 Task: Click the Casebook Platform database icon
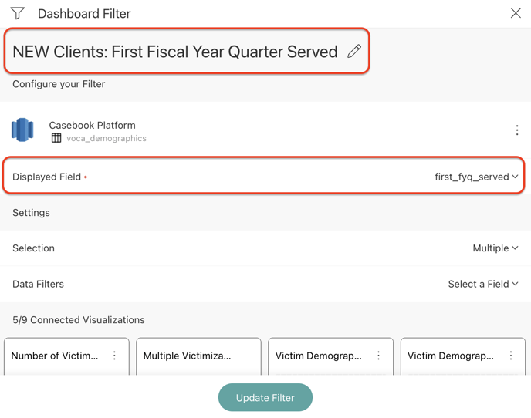[23, 130]
